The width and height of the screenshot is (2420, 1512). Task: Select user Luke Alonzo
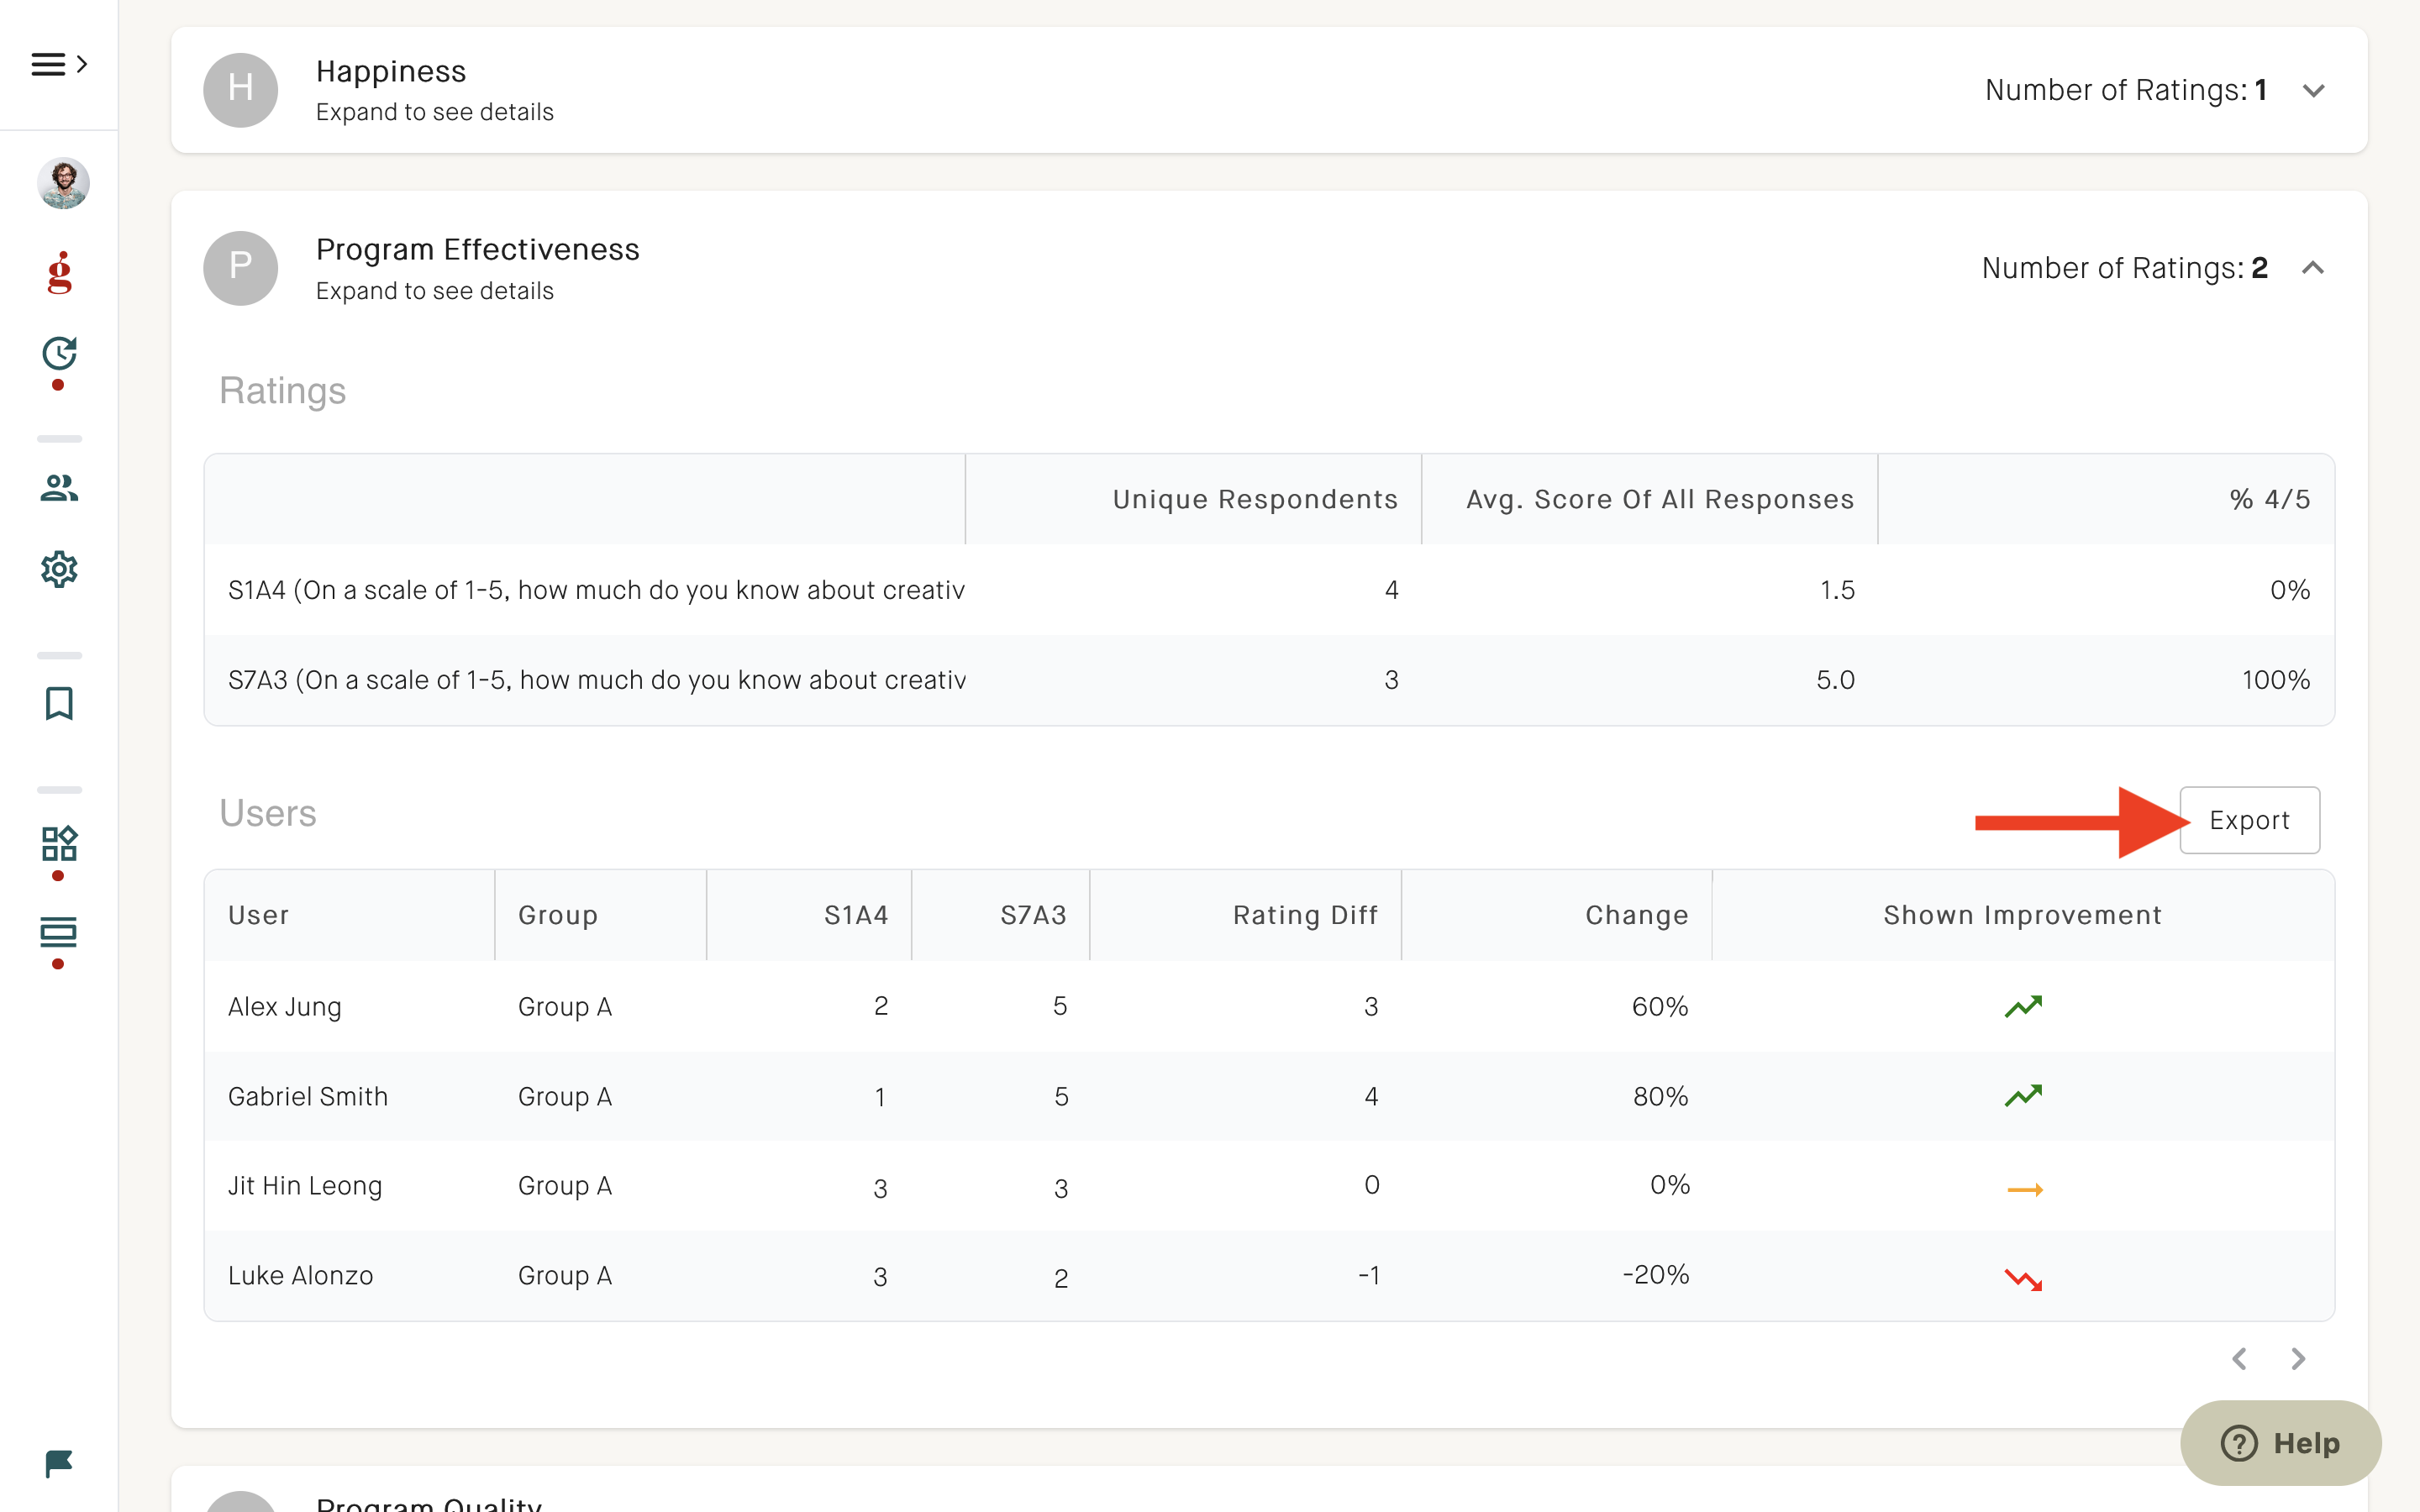pyautogui.click(x=301, y=1276)
